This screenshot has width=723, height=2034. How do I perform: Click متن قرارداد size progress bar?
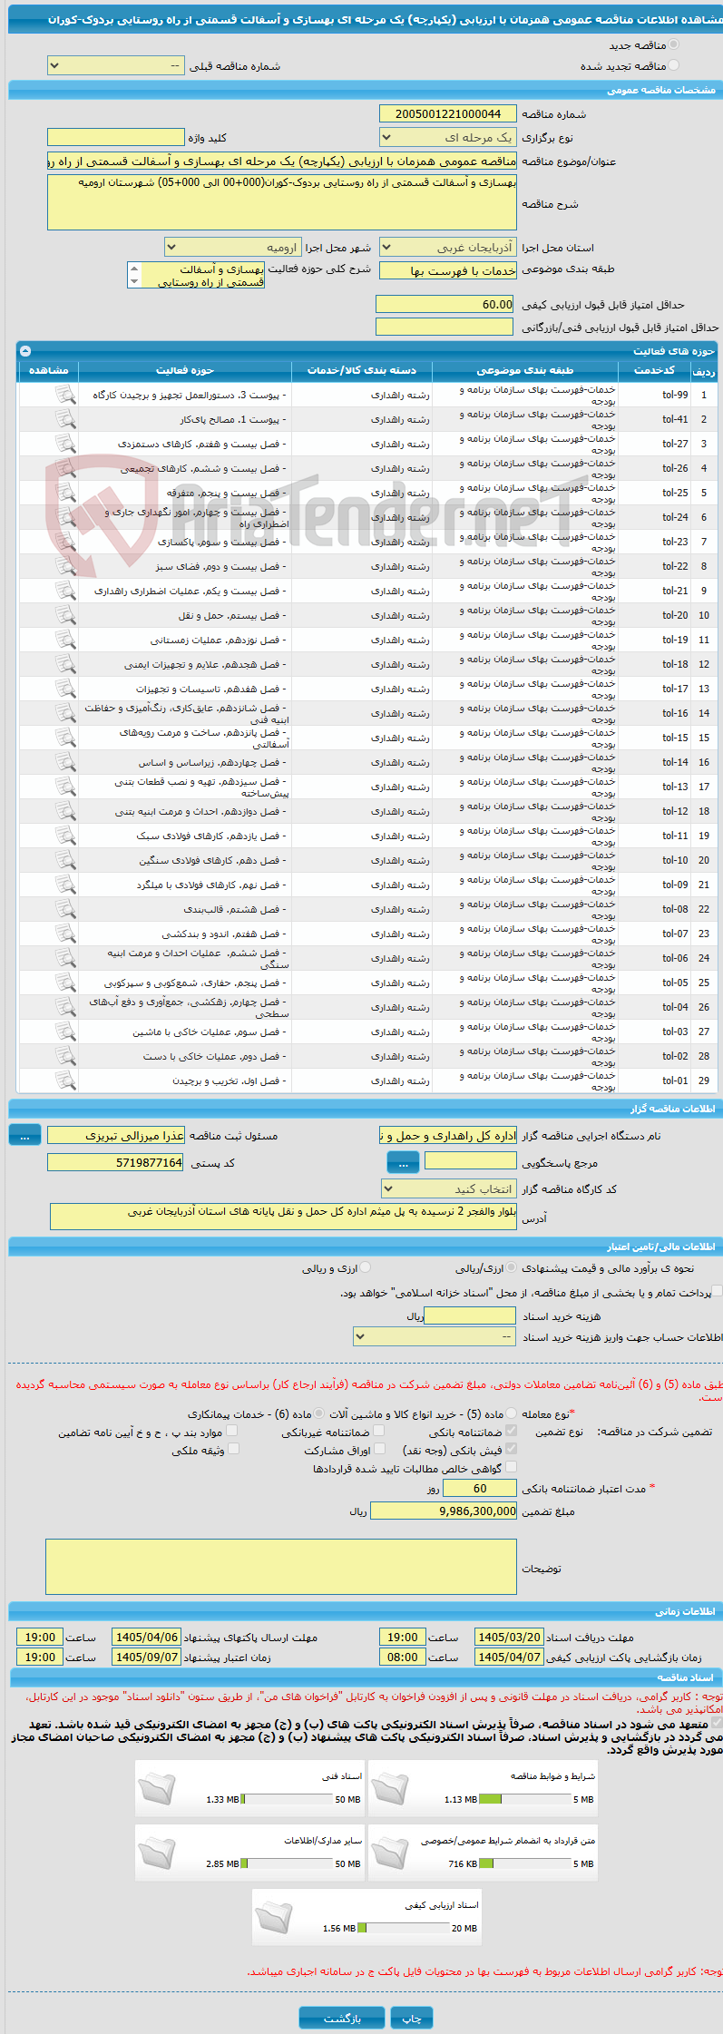pos(525,1863)
